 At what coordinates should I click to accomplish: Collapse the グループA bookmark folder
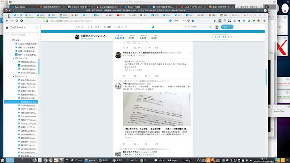point(14,58)
